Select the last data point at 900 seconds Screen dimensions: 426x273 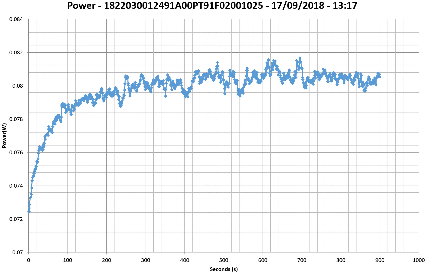(x=380, y=77)
